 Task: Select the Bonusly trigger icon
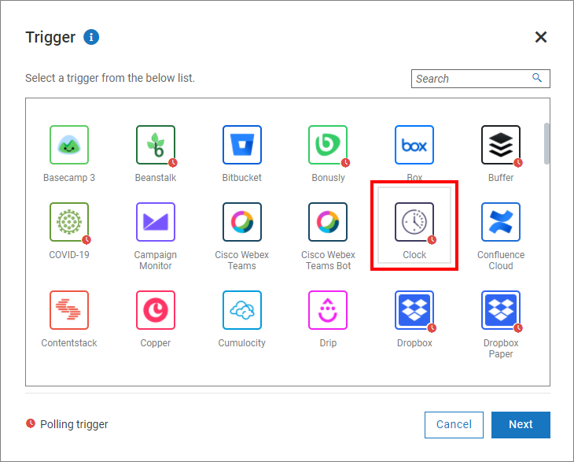(x=328, y=145)
